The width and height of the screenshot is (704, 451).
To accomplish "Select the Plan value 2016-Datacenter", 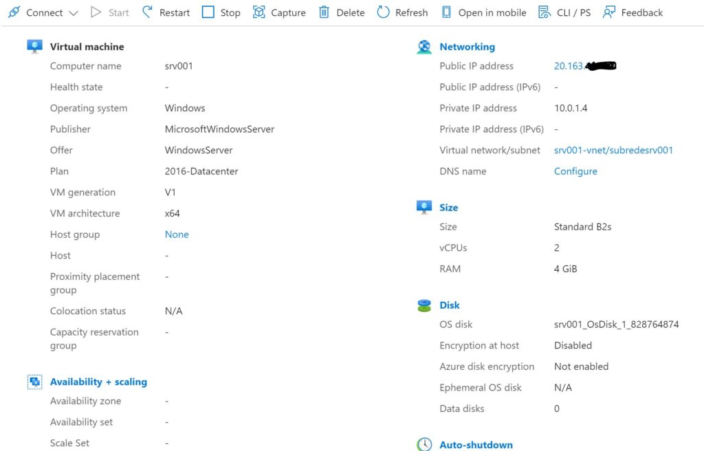I will pyautogui.click(x=201, y=171).
